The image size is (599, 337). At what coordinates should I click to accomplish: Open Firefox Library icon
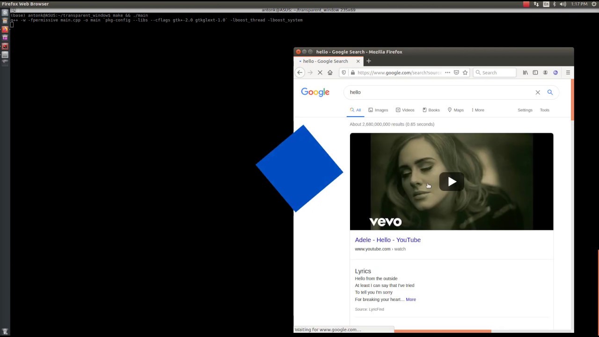(525, 73)
